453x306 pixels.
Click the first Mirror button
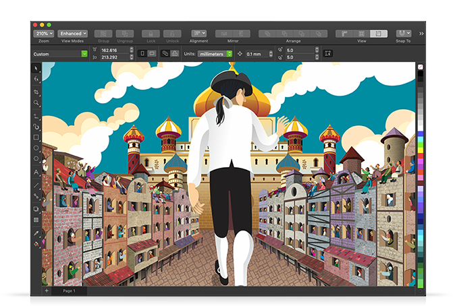click(x=224, y=34)
